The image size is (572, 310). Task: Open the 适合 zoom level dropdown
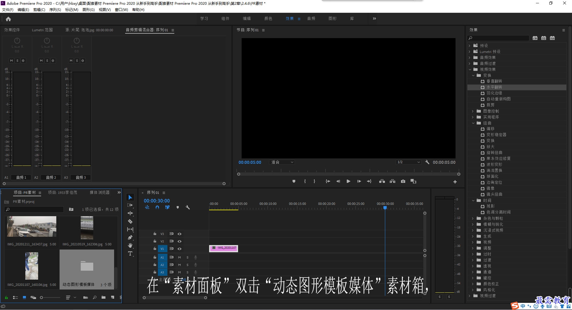[x=282, y=162]
